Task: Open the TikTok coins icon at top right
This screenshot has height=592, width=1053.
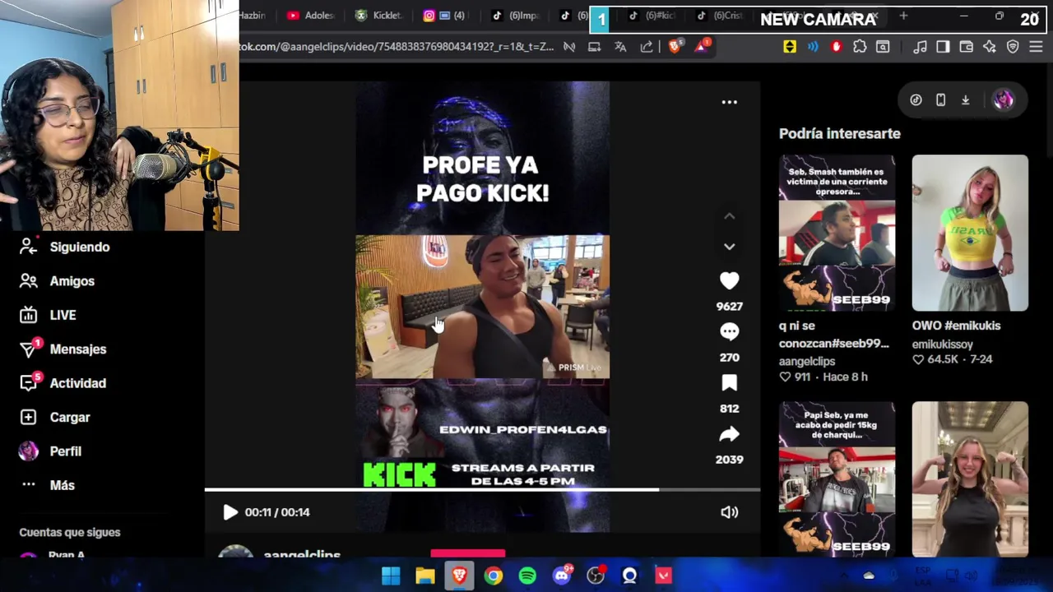Action: 916,100
